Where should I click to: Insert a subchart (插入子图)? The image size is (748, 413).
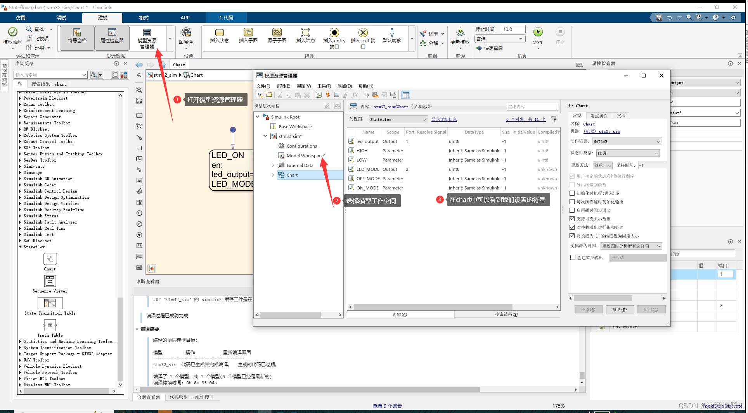248,36
